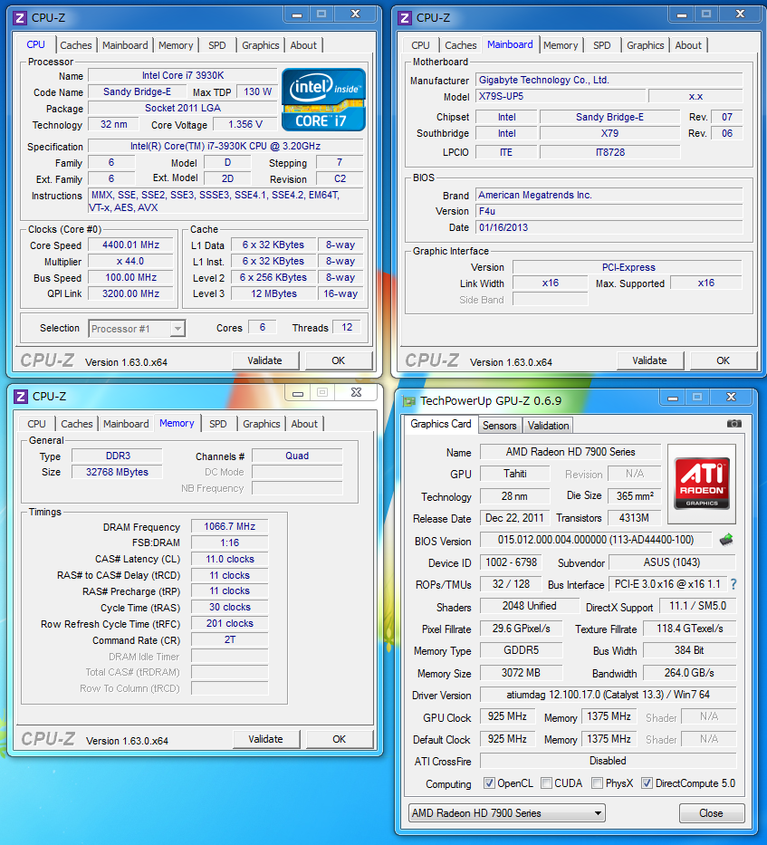Click Validate in the CPU window

coord(264,360)
